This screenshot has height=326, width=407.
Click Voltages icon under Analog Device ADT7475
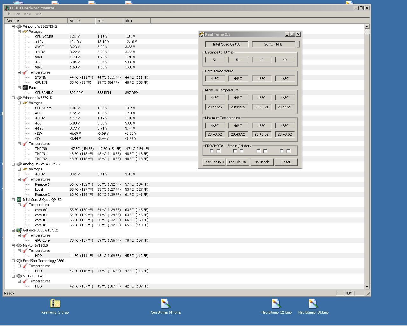click(x=25, y=169)
